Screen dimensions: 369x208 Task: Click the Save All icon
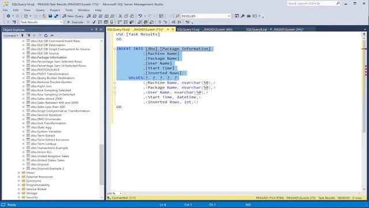(x=57, y=16)
